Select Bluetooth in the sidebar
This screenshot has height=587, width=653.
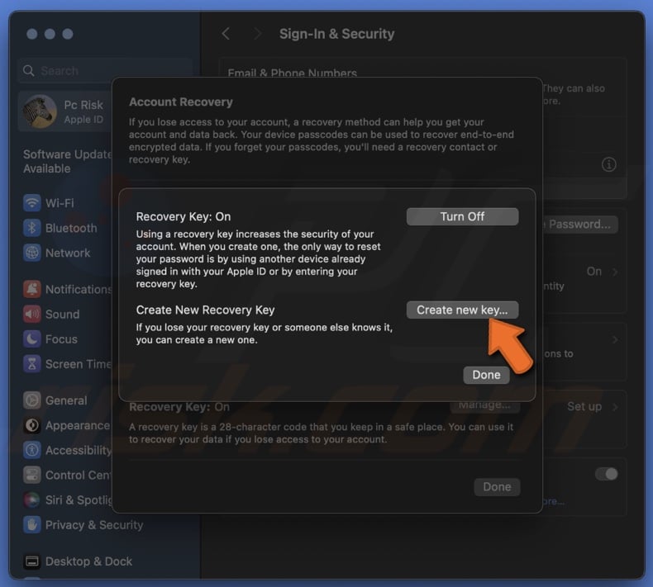tap(71, 228)
